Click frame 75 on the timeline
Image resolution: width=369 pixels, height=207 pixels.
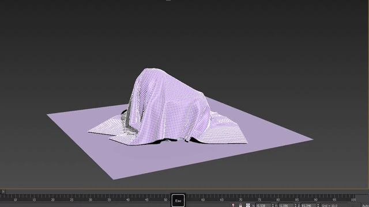coord(259,200)
